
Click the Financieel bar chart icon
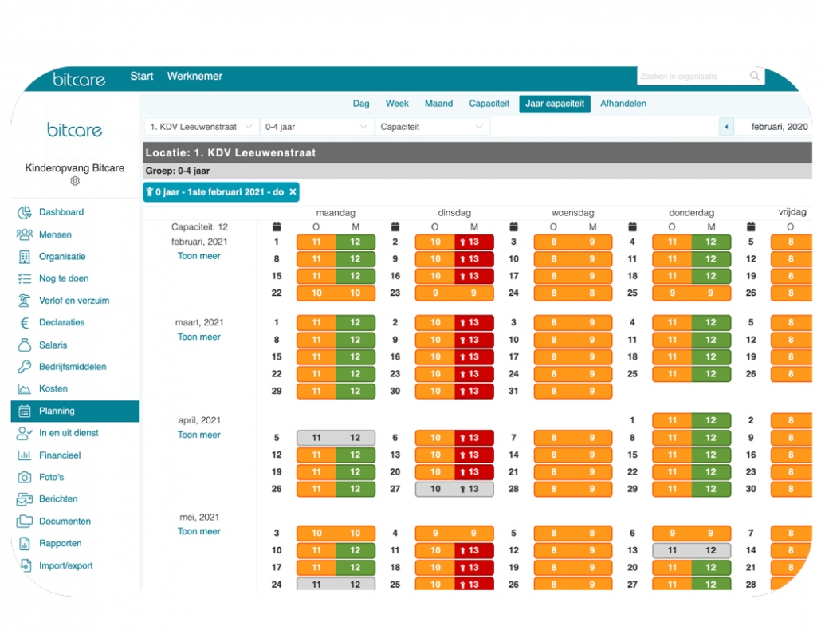[x=24, y=455]
